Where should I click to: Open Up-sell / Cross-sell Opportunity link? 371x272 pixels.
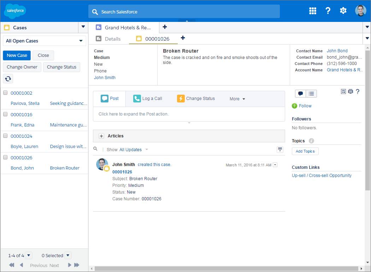(322, 176)
